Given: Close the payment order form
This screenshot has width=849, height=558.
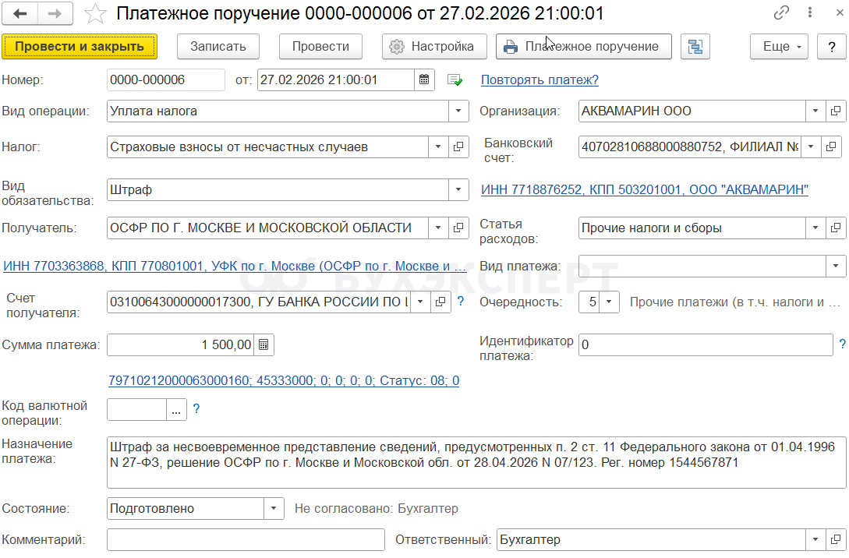Looking at the screenshot, I should click(839, 12).
